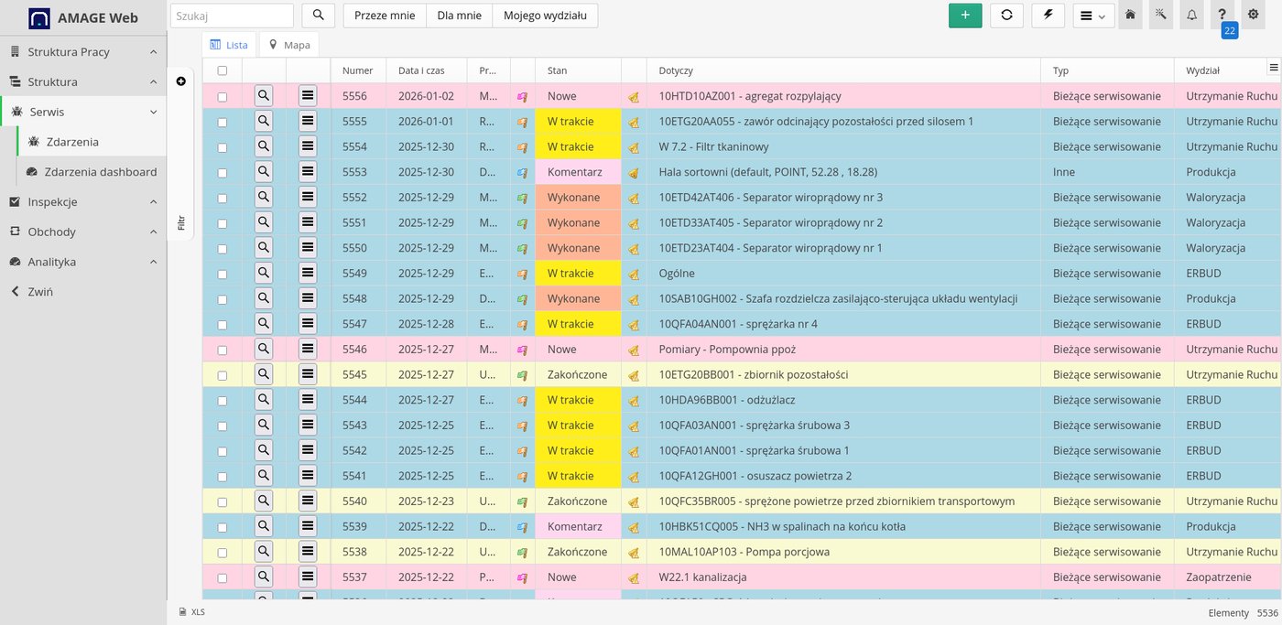
Task: Open settings gear icon
Action: click(1253, 16)
